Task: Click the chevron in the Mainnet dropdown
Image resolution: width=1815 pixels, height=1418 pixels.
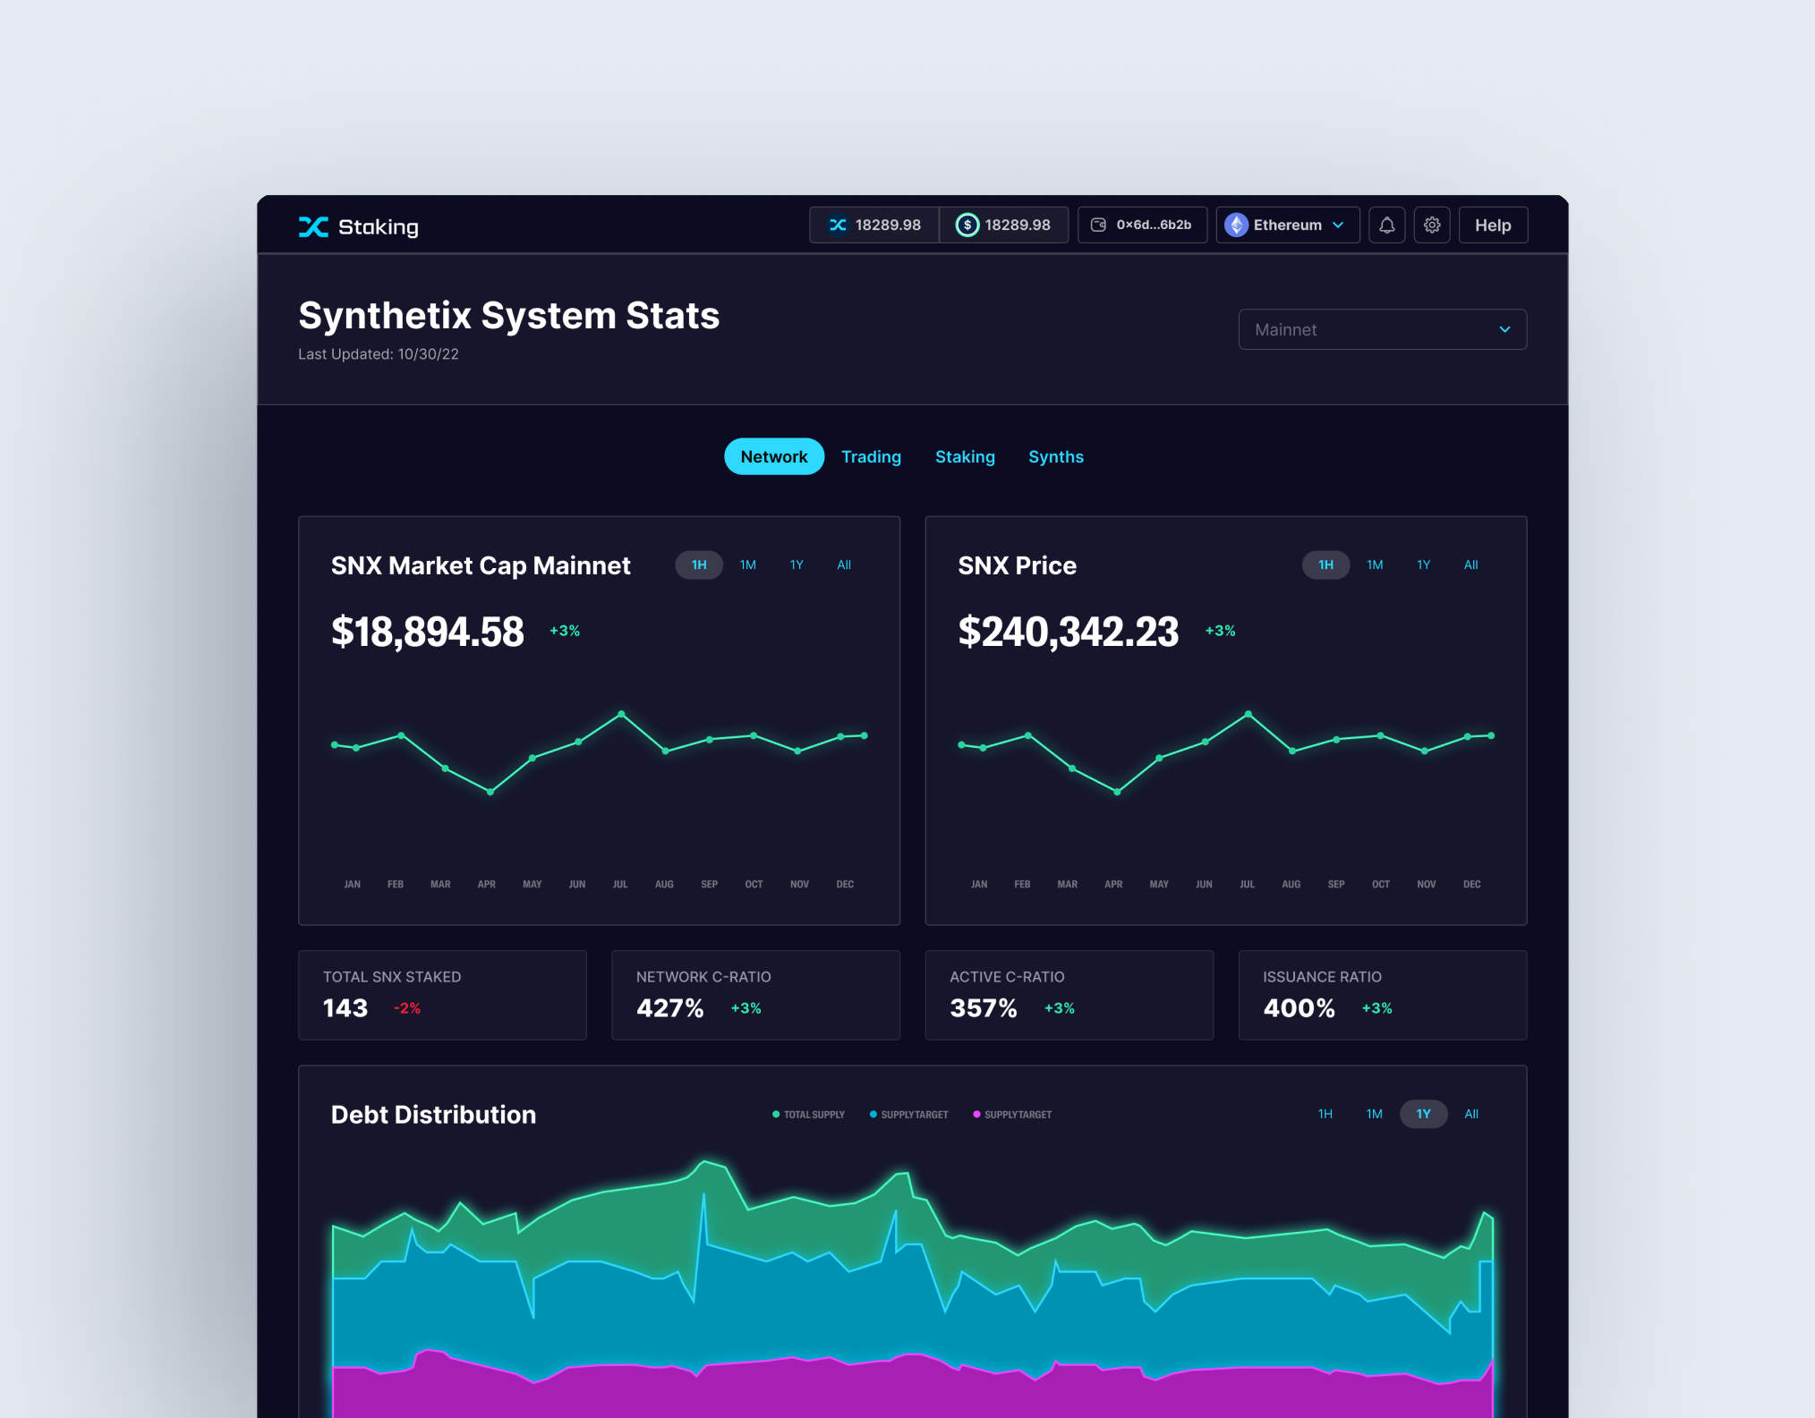Action: tap(1504, 329)
